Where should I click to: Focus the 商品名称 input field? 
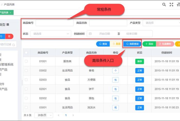point(108,23)
